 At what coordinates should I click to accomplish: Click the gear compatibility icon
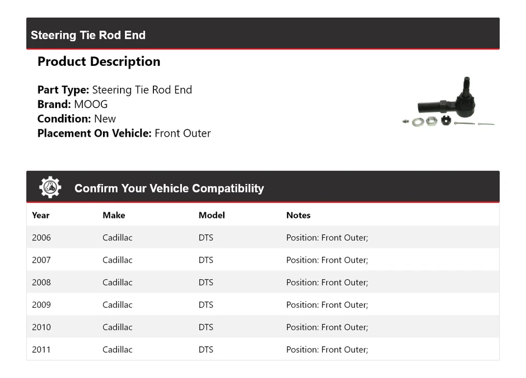[50, 188]
